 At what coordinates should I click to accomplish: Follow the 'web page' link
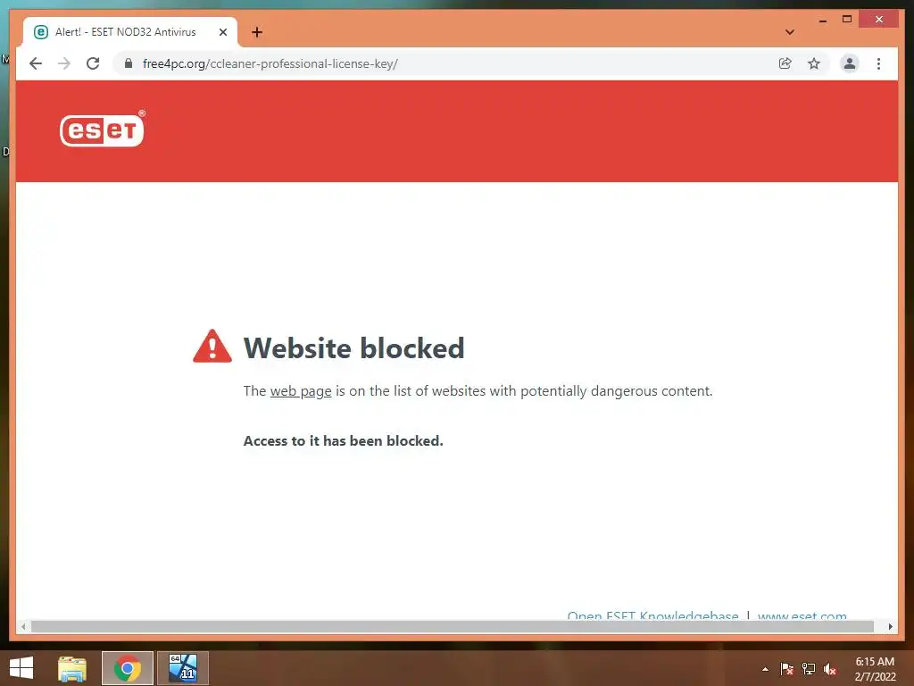[301, 391]
